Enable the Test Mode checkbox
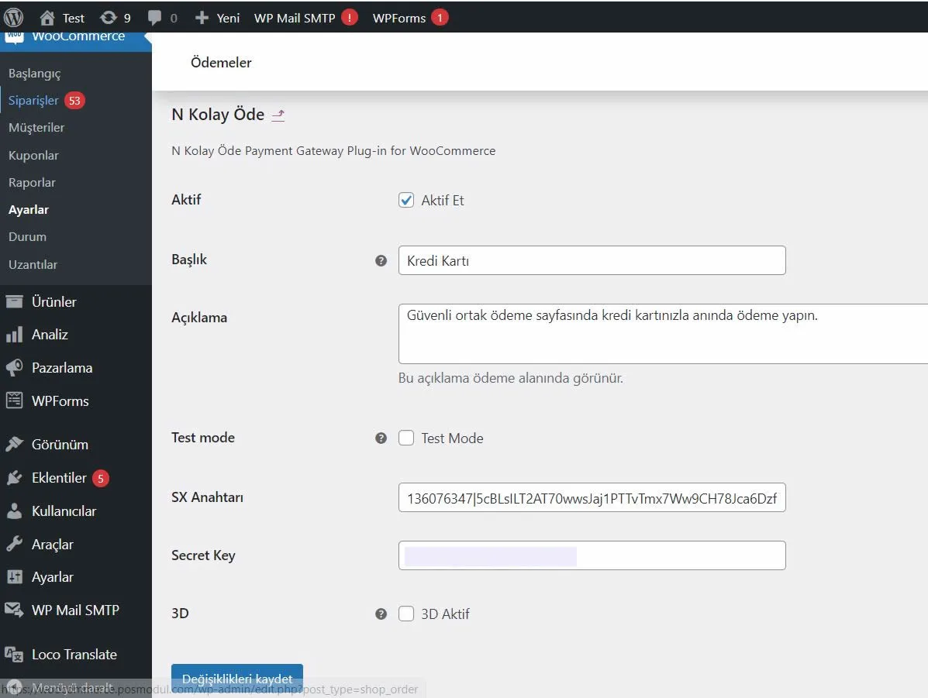Viewport: 928px width, 698px height. (x=406, y=438)
